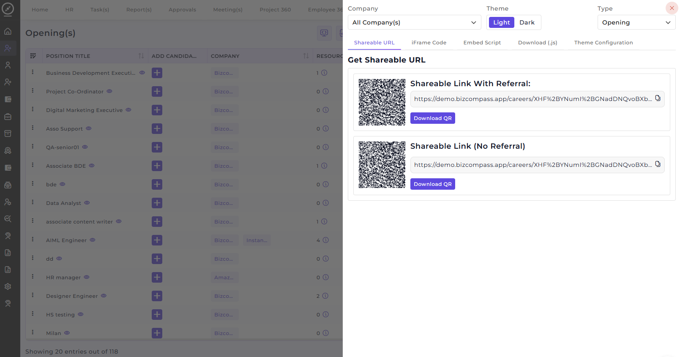This screenshot has height=357, width=680.
Task: Open the home icon in left sidebar
Action: pos(8,31)
